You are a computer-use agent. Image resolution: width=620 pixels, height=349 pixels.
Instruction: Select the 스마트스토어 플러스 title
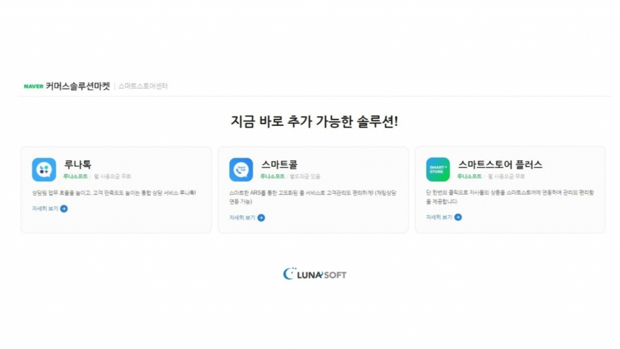click(500, 164)
